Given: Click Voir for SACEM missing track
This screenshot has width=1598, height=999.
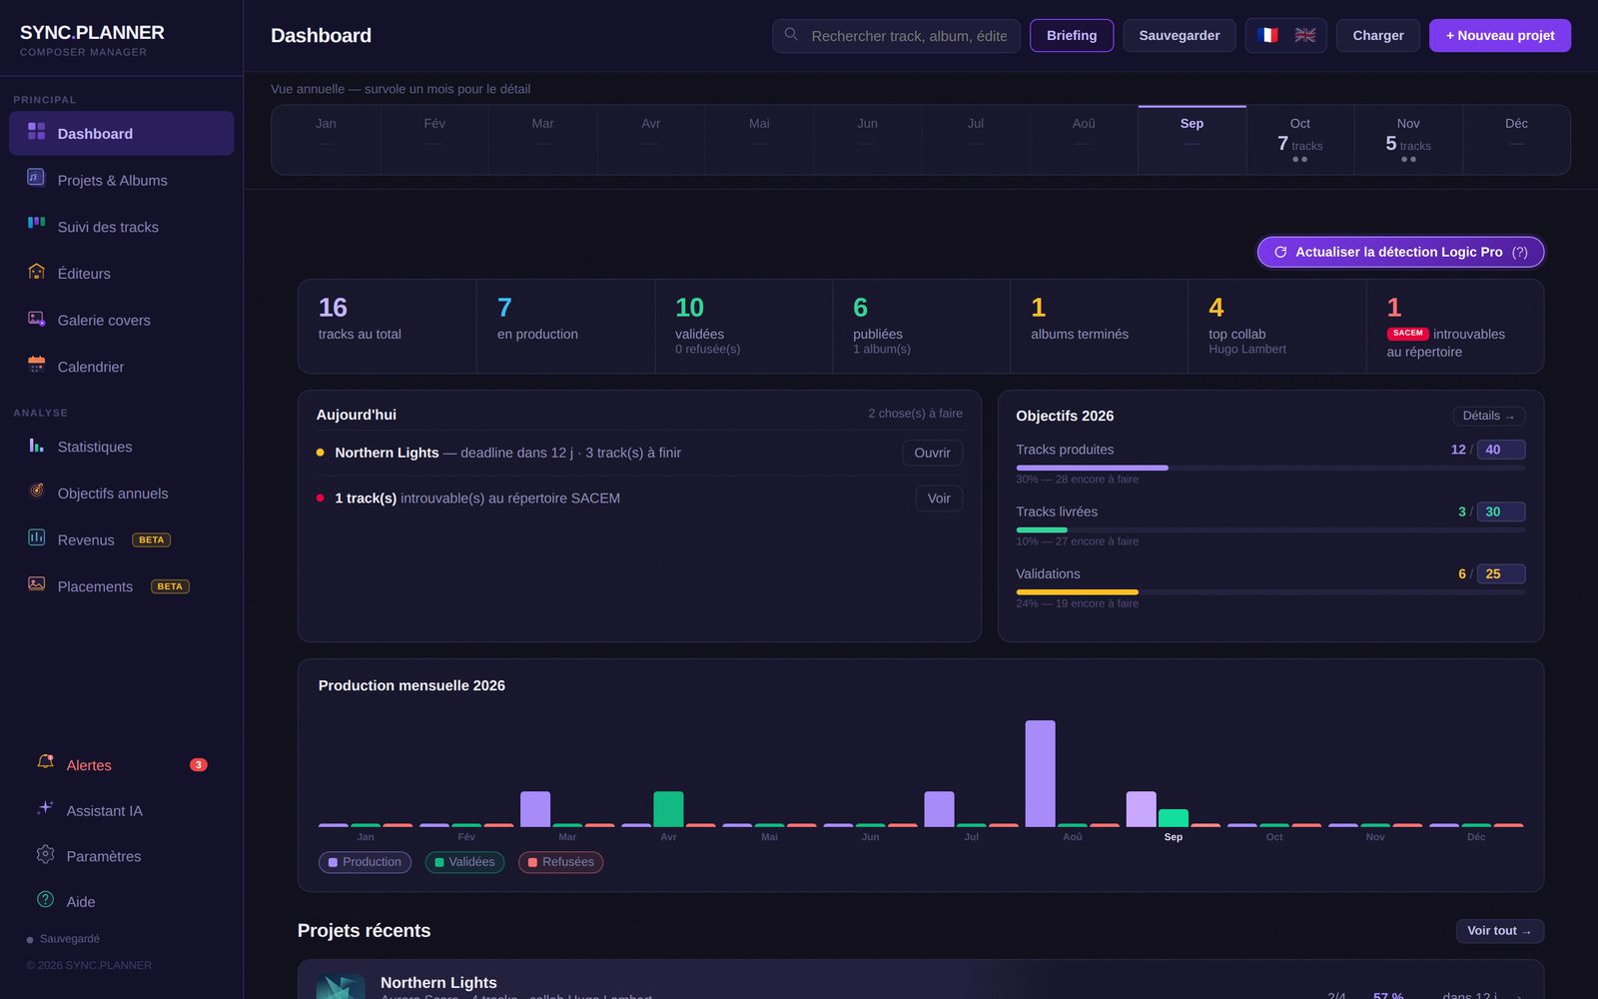Looking at the screenshot, I should pyautogui.click(x=939, y=499).
